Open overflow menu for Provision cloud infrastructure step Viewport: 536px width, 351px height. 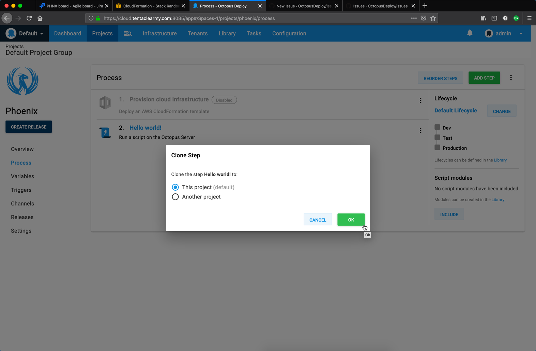[x=420, y=100]
